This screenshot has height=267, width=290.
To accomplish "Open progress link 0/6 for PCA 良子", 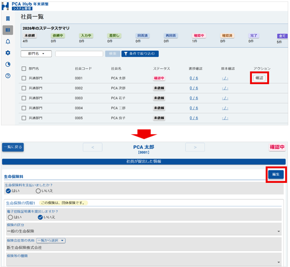I will click(194, 118).
